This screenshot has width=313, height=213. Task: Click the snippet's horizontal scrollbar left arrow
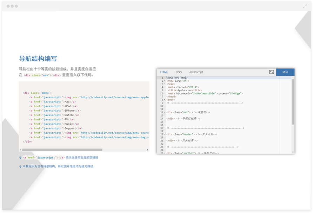click(x=21, y=150)
